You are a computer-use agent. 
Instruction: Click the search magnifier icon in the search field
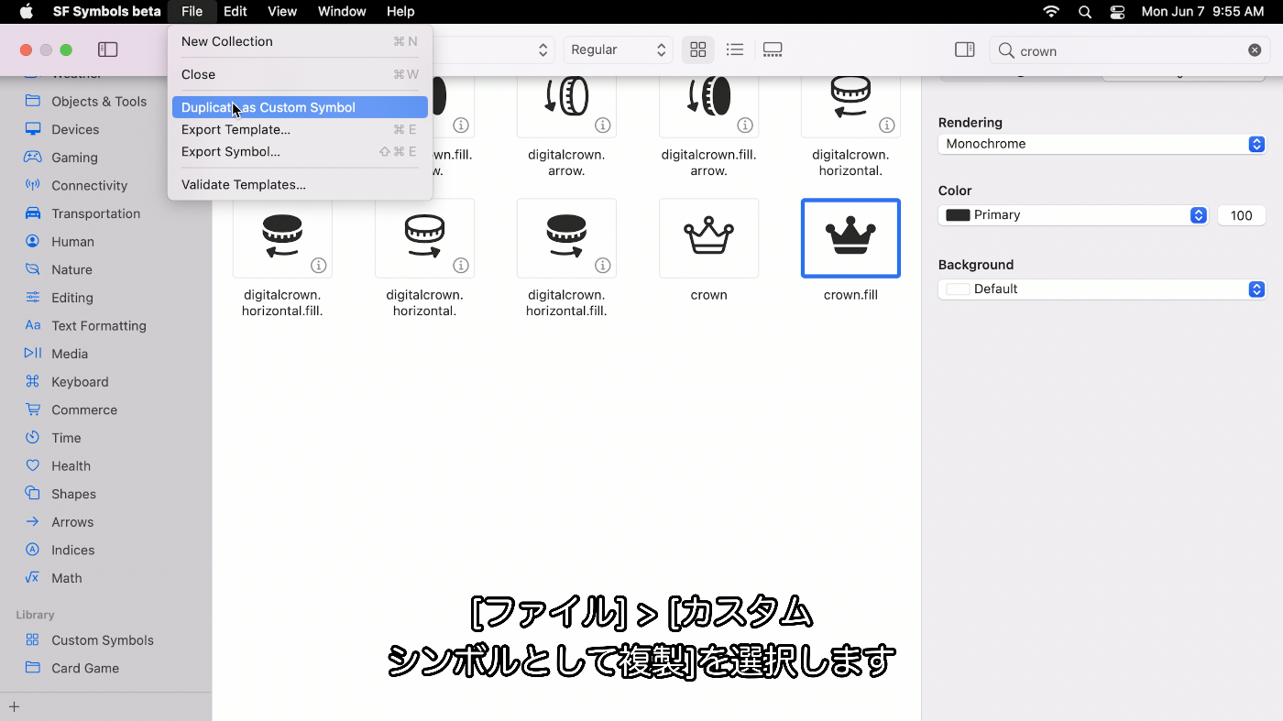(x=1006, y=50)
